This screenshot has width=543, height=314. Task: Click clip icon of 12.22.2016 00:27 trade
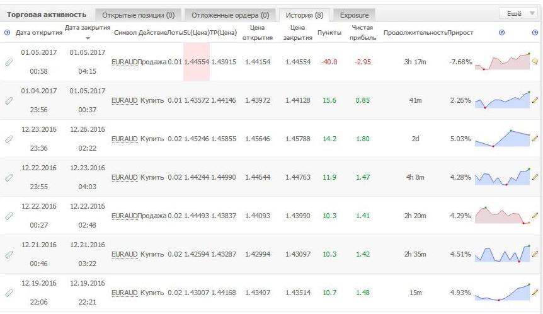click(9, 216)
